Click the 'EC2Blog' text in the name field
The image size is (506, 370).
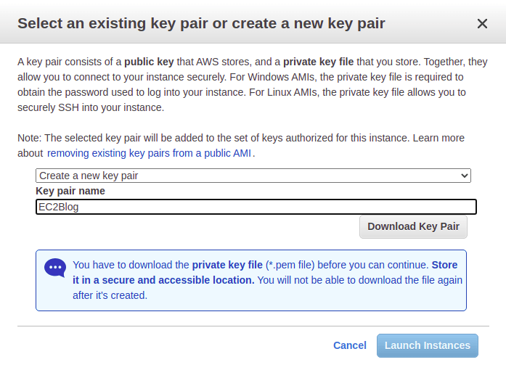58,207
